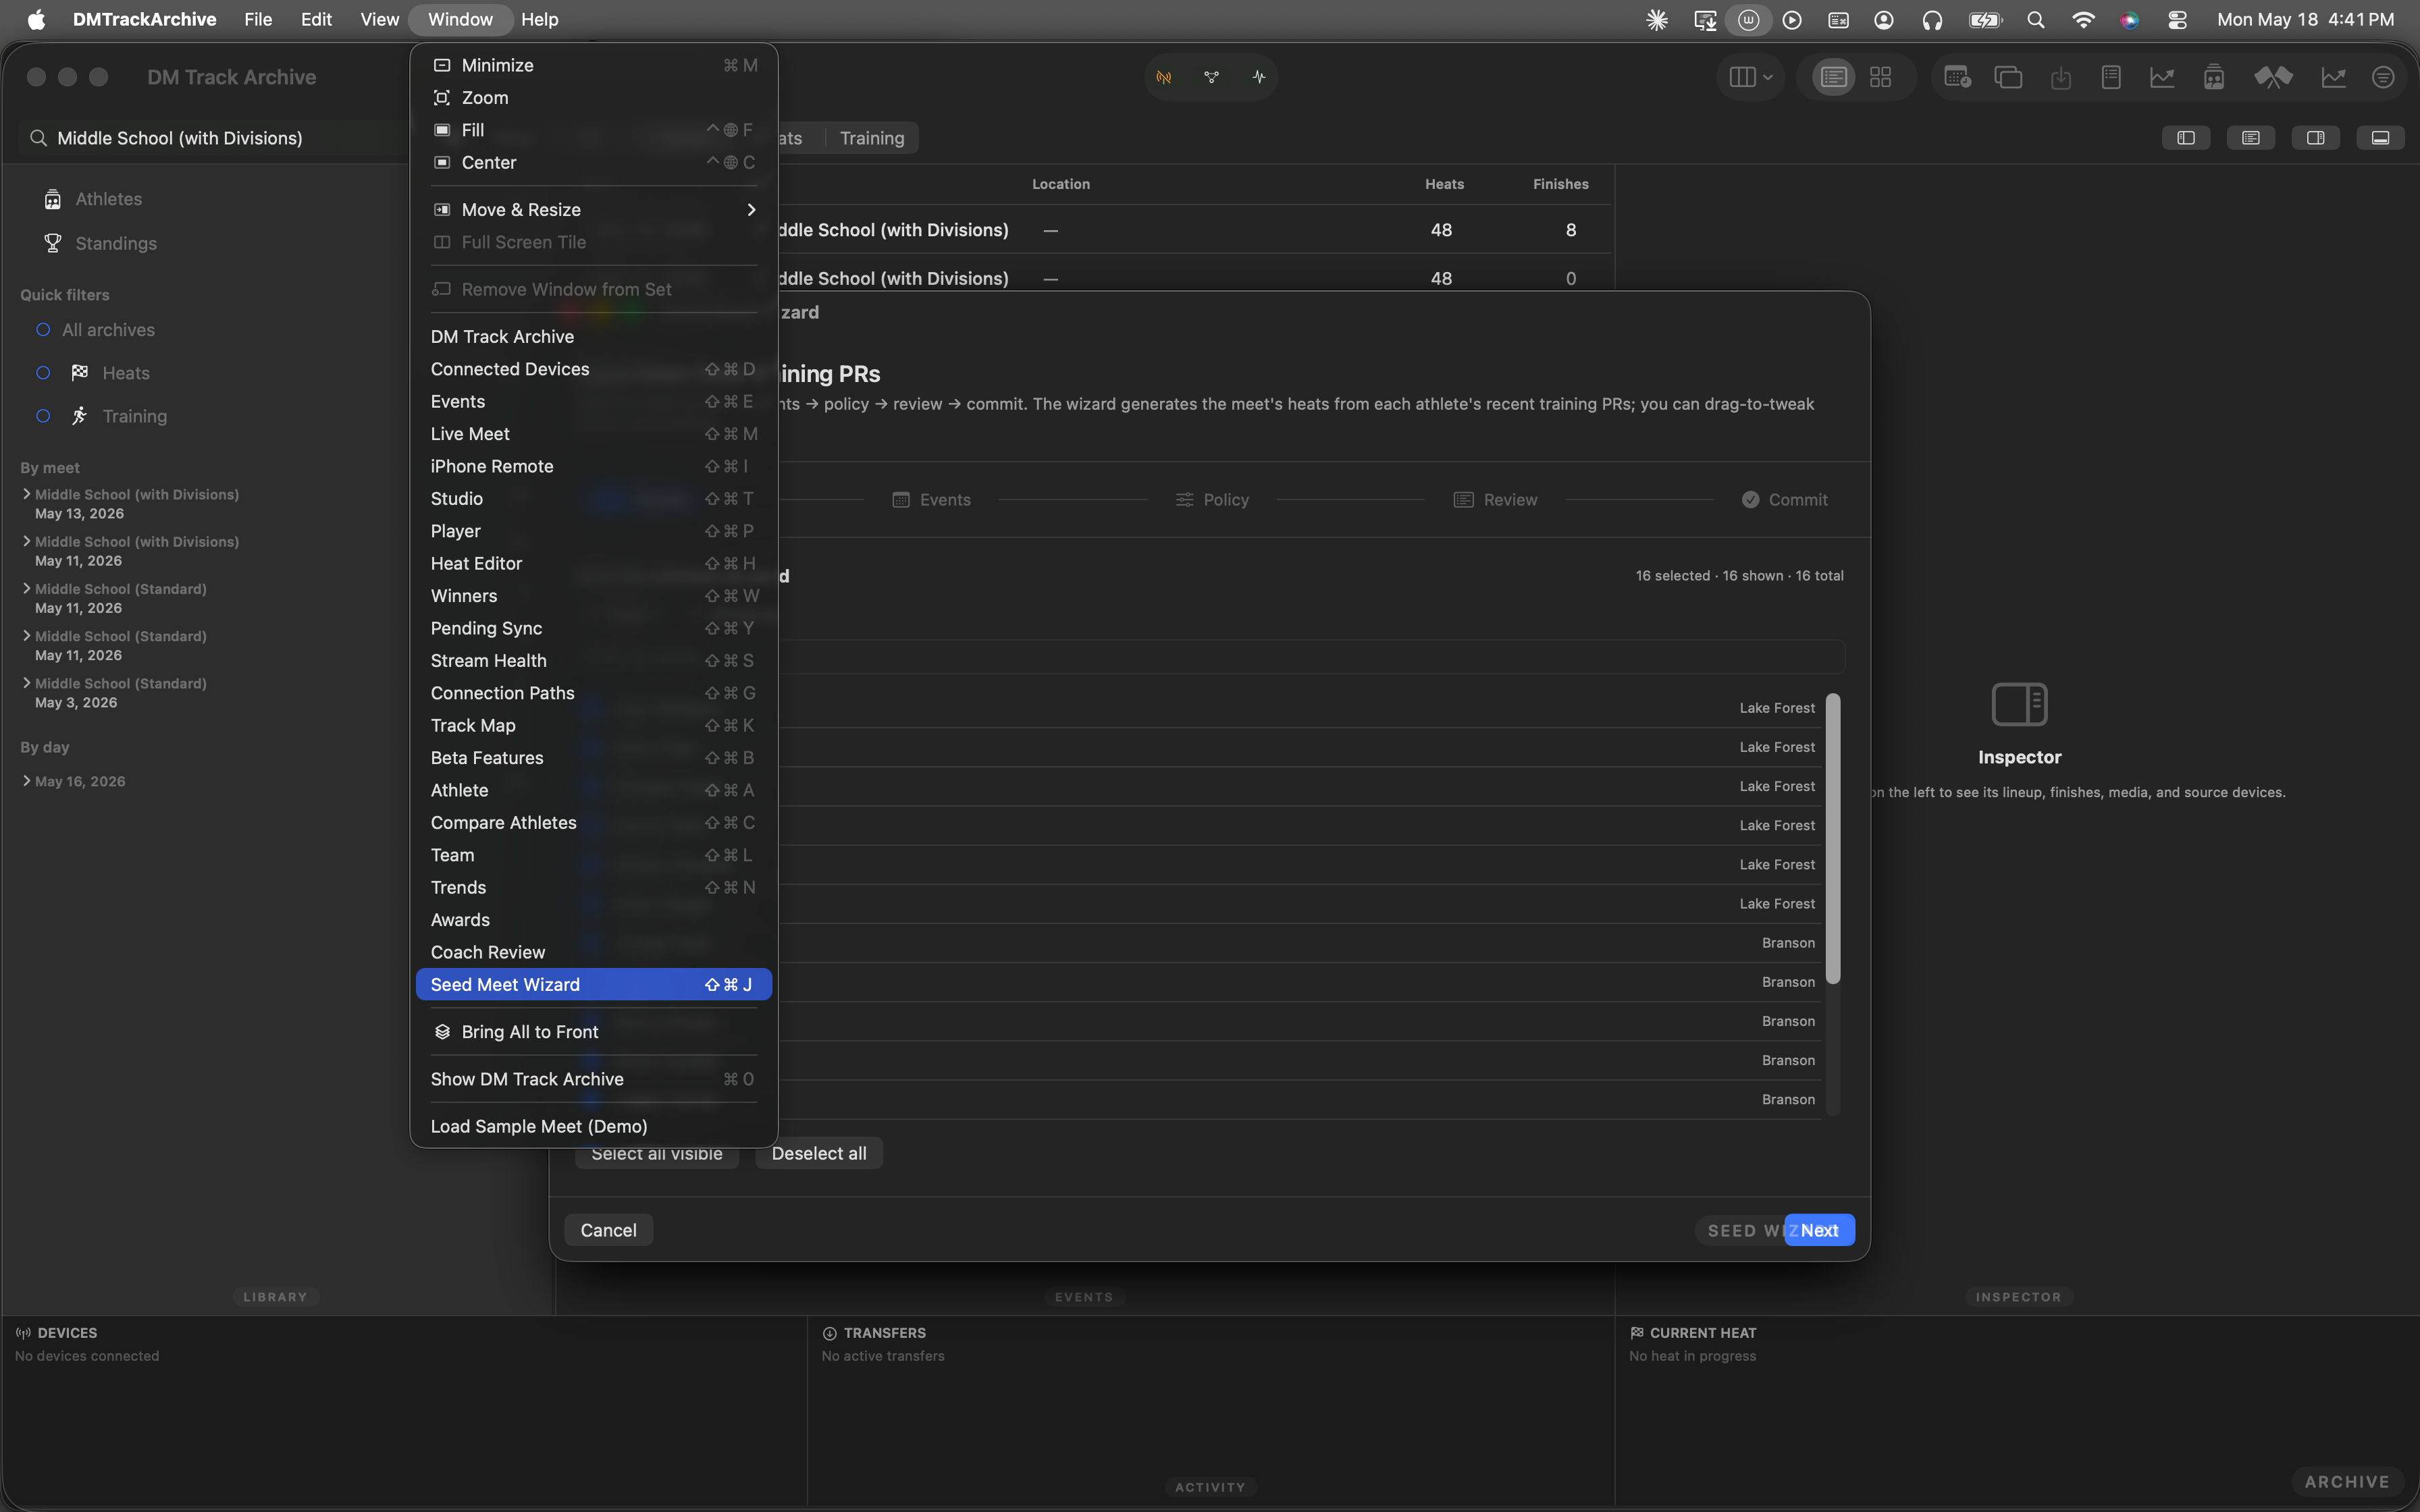Viewport: 2420px width, 1512px height.
Task: Open Connected Devices from Window menu
Action: (593, 369)
